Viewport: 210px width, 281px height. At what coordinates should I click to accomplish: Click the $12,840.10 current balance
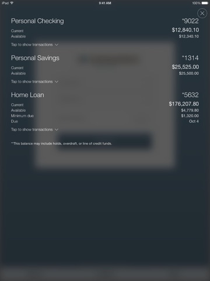pyautogui.click(x=185, y=30)
